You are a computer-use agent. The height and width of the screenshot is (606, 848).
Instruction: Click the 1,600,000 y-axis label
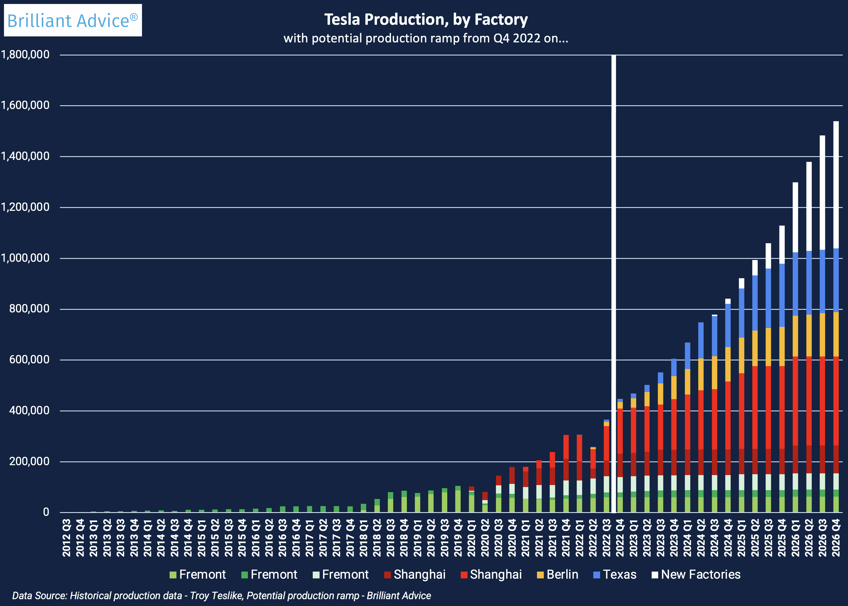25,105
